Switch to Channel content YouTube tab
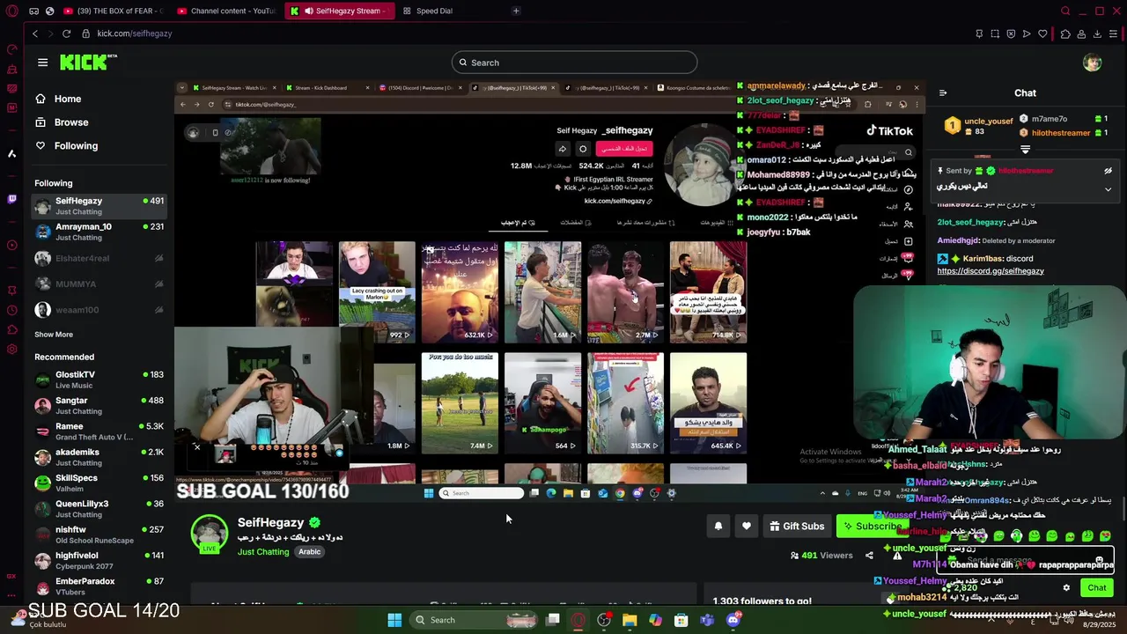This screenshot has width=1127, height=634. 225,11
